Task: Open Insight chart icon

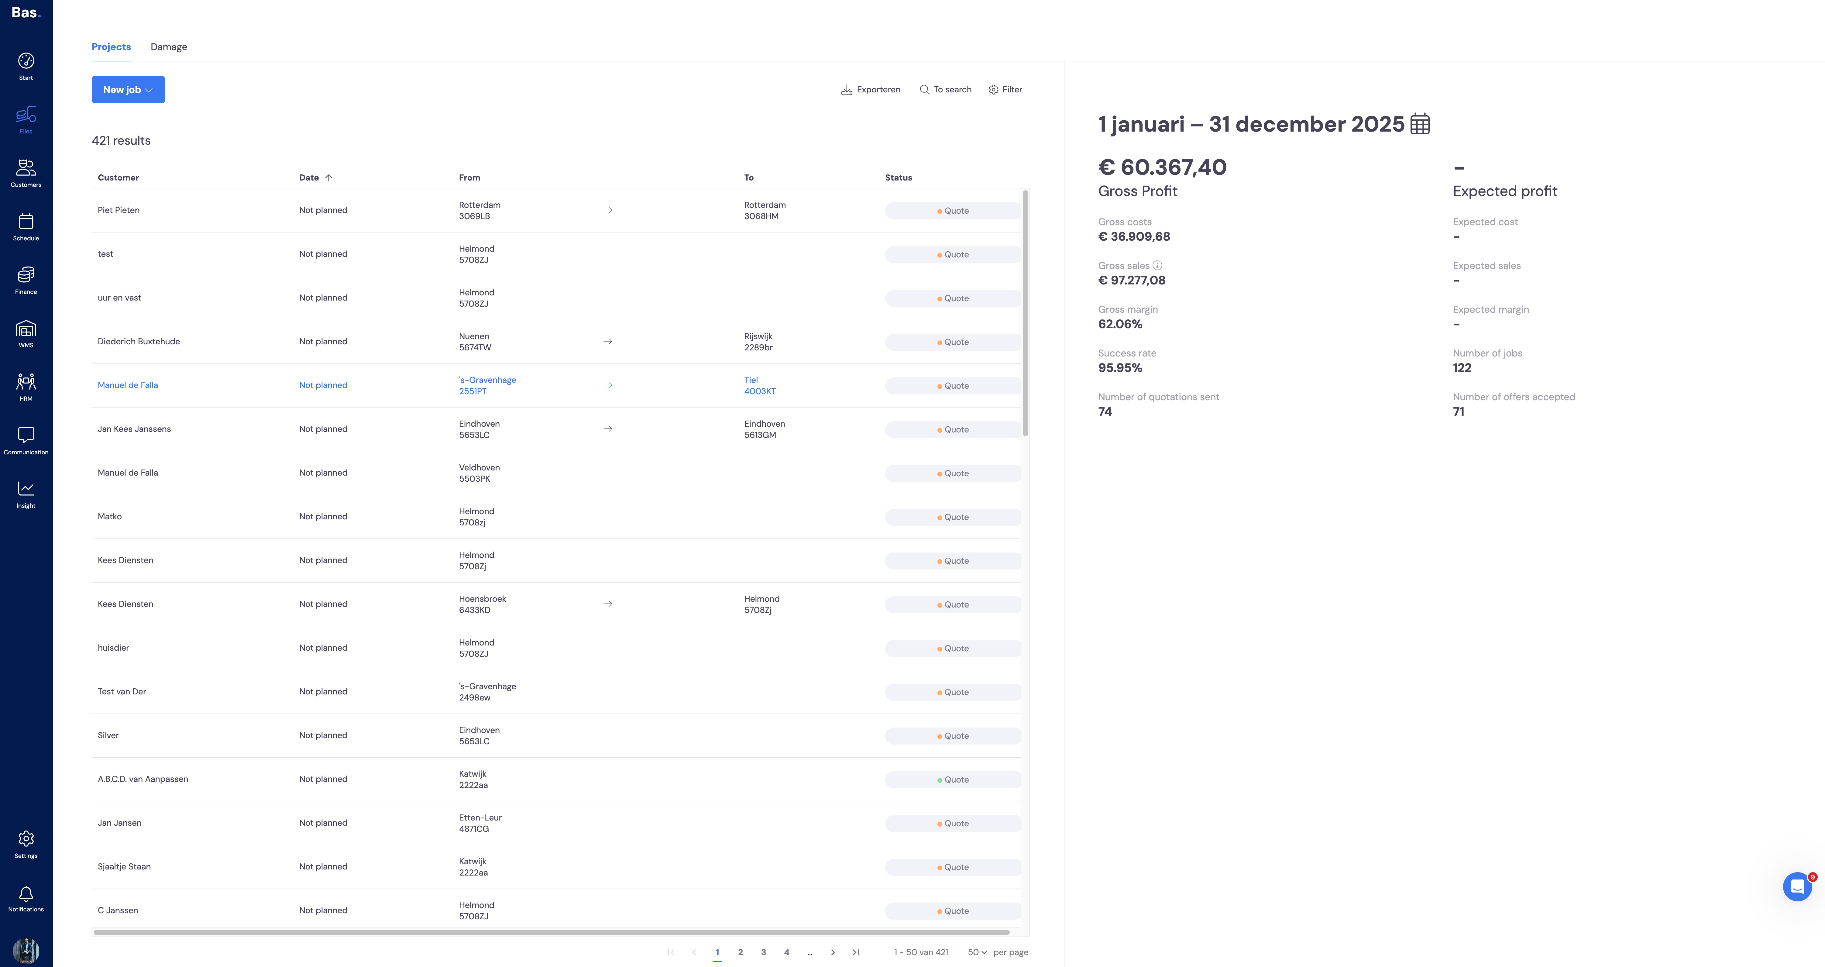Action: tap(26, 489)
